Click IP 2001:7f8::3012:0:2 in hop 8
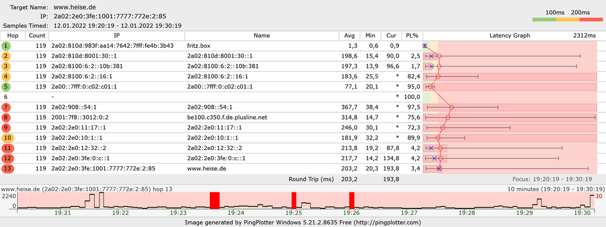Image resolution: width=606 pixels, height=227 pixels. (x=79, y=118)
